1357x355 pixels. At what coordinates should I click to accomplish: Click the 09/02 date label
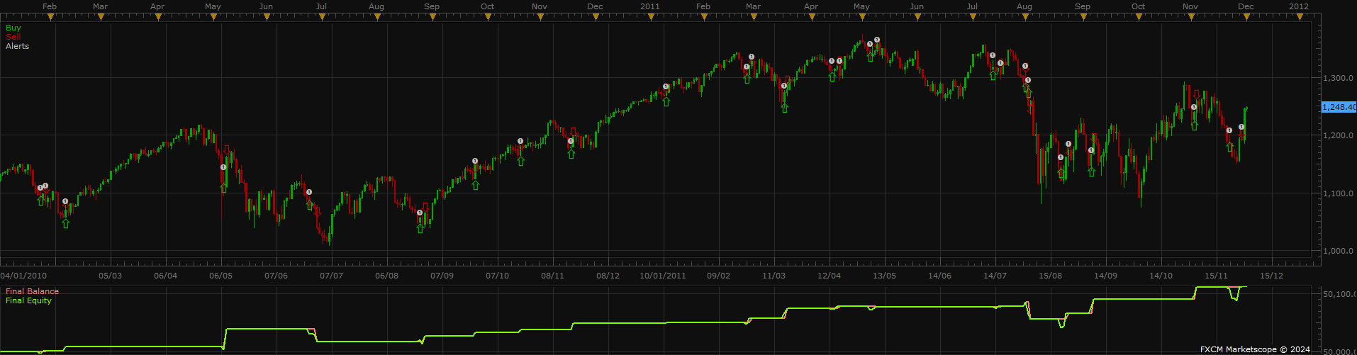(718, 276)
